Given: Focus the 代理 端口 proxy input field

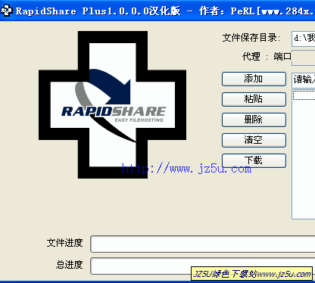Looking at the screenshot, I should coord(304,58).
